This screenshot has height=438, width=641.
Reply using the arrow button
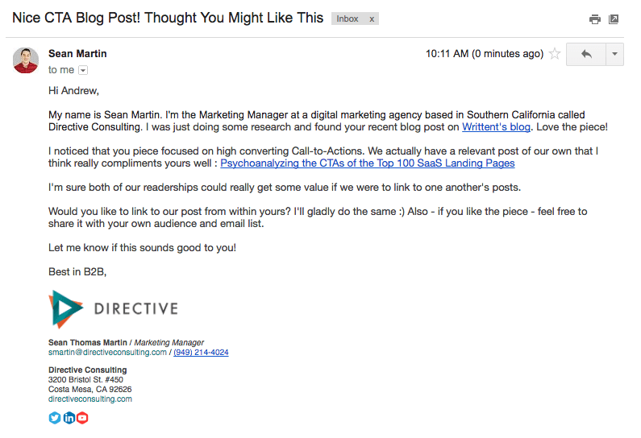click(586, 54)
